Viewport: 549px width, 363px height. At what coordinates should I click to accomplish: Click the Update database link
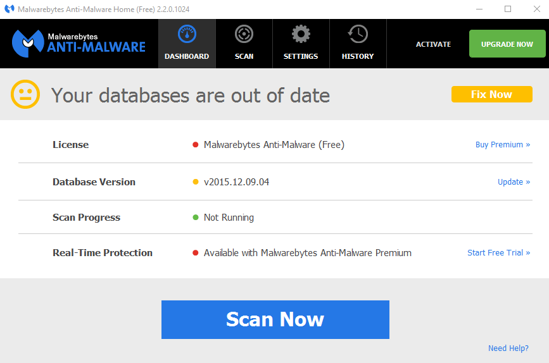(514, 182)
